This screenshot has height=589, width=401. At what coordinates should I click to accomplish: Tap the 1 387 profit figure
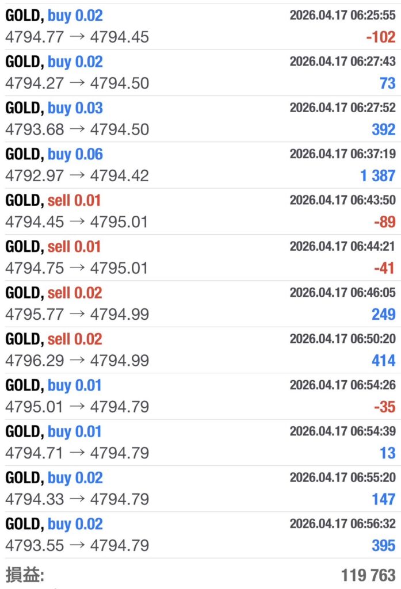pyautogui.click(x=377, y=175)
